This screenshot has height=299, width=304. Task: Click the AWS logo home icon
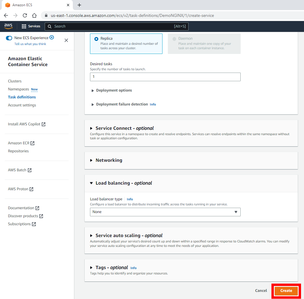8,26
